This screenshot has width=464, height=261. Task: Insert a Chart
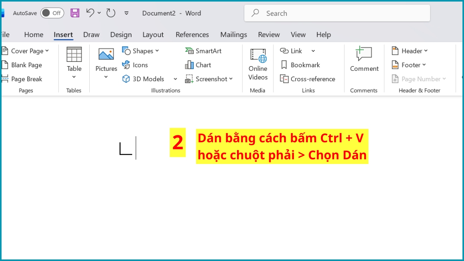[202, 65]
